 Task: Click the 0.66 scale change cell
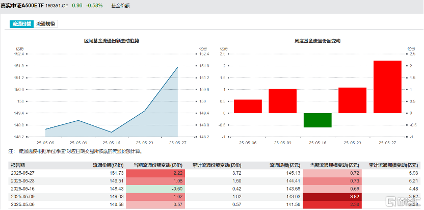click(332, 189)
